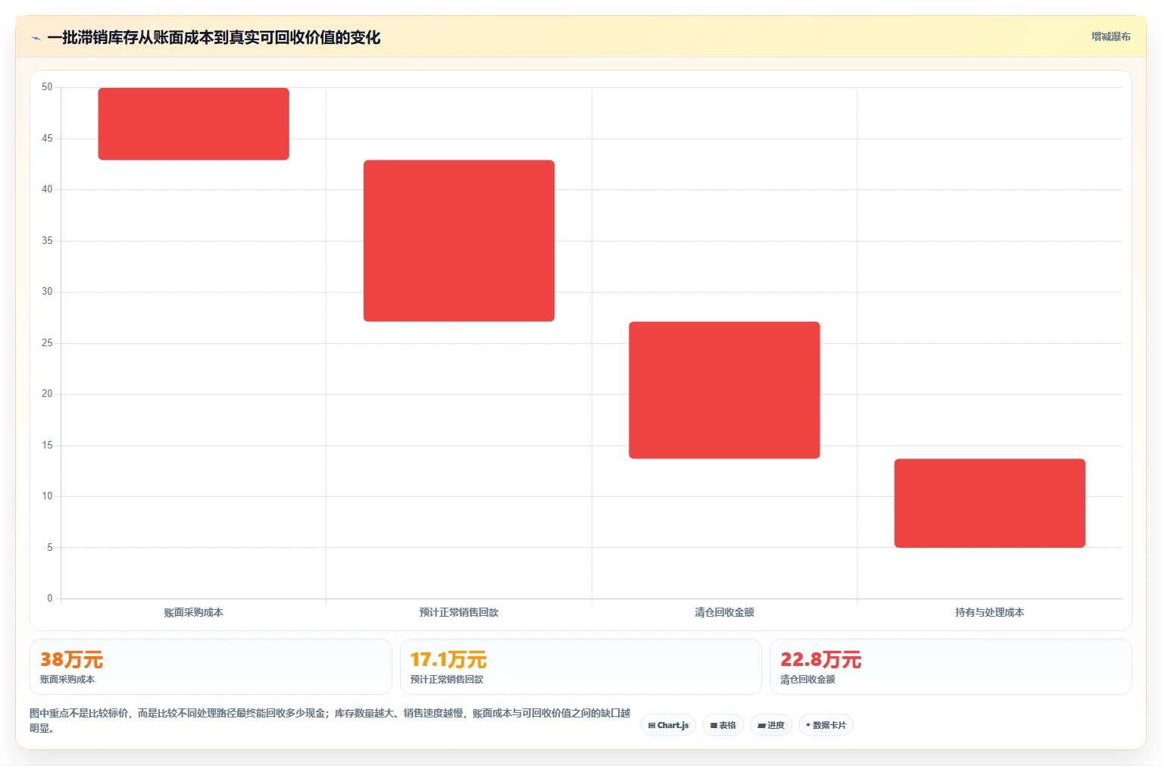
Task: Click the 数据卡片 tag
Action: click(x=826, y=725)
